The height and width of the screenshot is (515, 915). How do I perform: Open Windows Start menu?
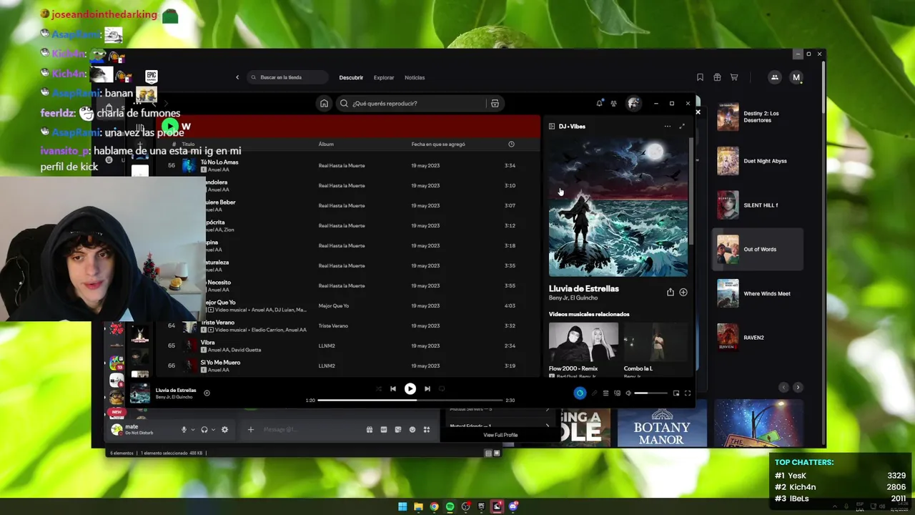(x=402, y=506)
